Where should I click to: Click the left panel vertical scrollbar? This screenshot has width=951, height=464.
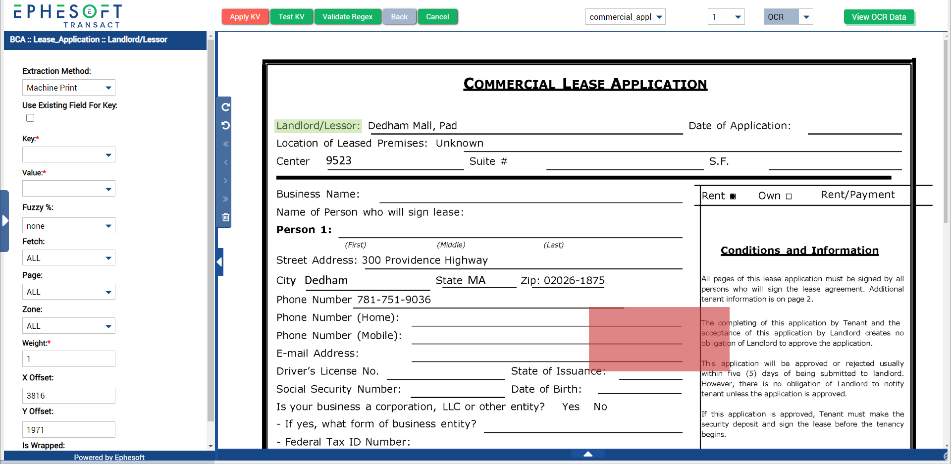[x=211, y=231]
